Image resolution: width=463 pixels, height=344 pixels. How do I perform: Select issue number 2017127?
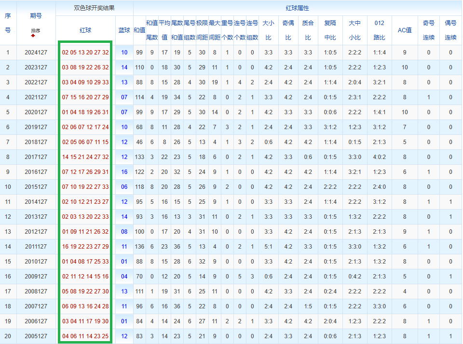36,157
